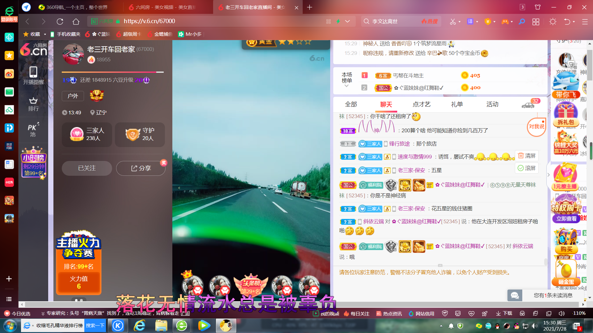Click the Weibo icon in left sidebar
The width and height of the screenshot is (593, 333).
(9, 74)
